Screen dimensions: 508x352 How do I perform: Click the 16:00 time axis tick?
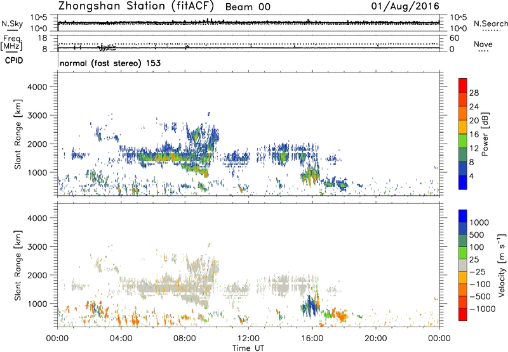pos(312,339)
